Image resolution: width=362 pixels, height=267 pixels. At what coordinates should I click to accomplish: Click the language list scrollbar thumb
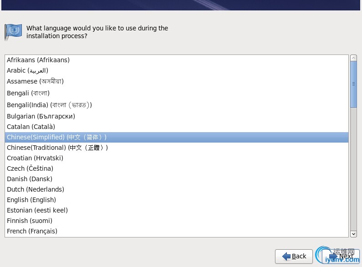[353, 84]
